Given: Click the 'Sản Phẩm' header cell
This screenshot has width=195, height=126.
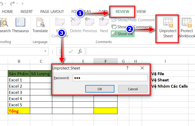Looking at the screenshot, I should pyautogui.click(x=19, y=74).
